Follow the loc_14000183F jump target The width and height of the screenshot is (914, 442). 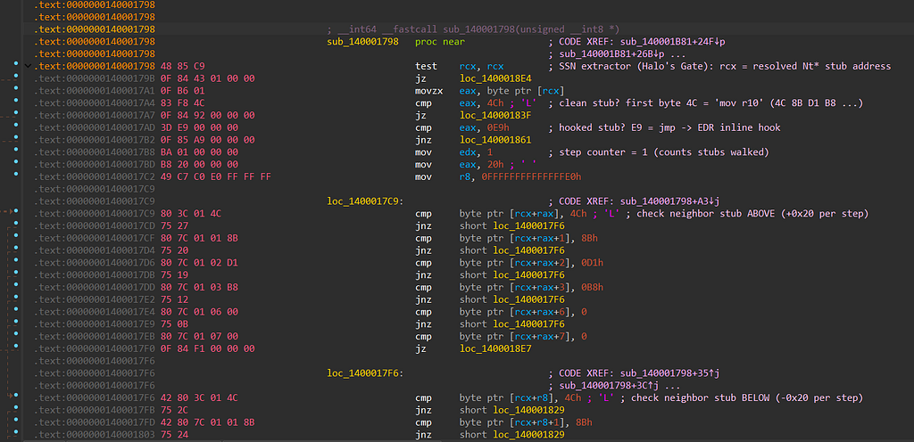pos(495,115)
